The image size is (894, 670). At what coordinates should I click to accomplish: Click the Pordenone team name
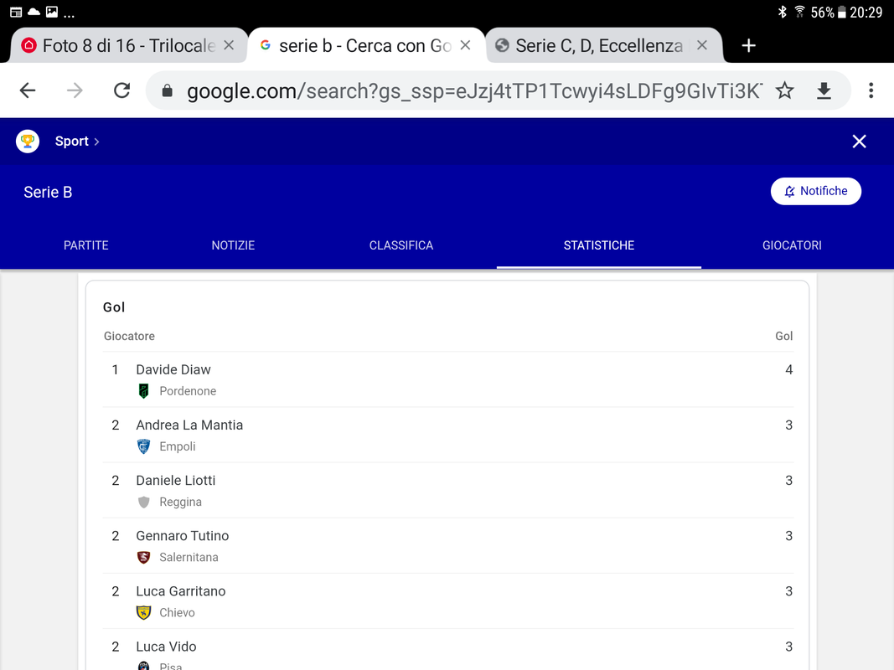click(x=189, y=391)
